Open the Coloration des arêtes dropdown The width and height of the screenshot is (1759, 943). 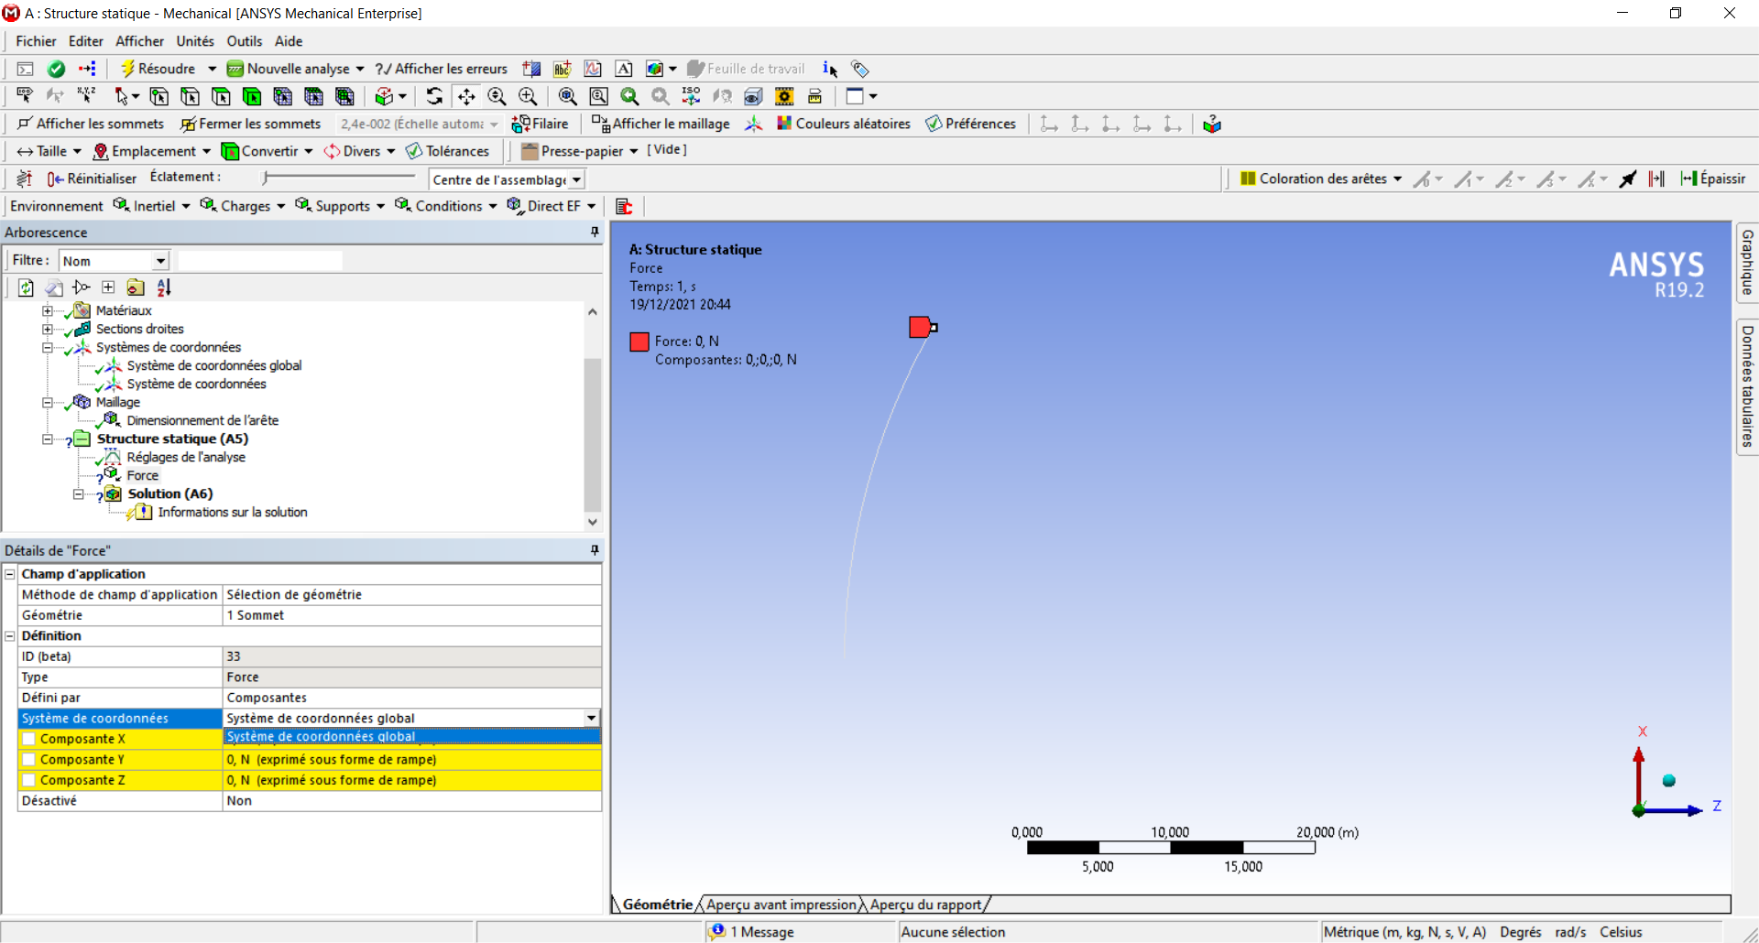click(1321, 179)
